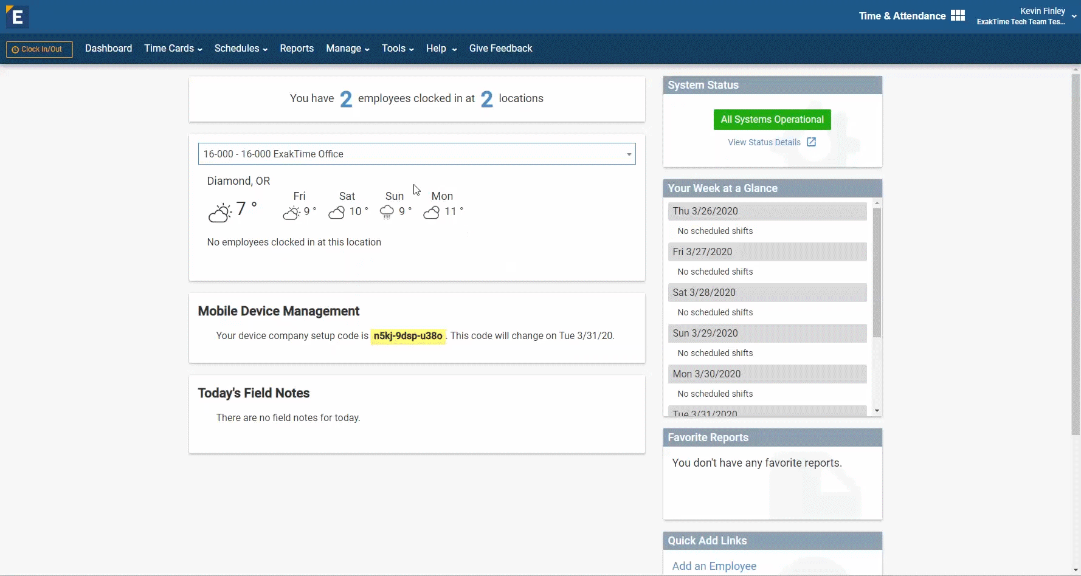The height and width of the screenshot is (576, 1081).
Task: Click the Sunday rain cloud weather icon
Action: pos(387,212)
